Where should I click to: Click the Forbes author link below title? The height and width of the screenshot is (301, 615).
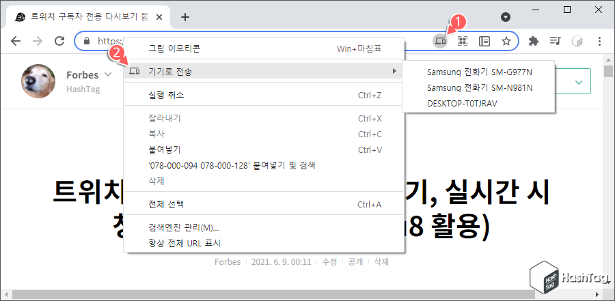[x=228, y=262]
